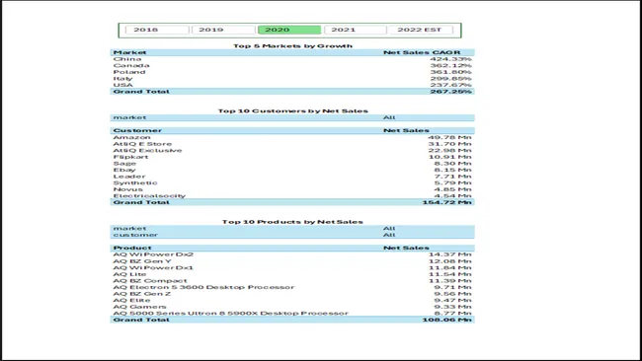Screen dimensions: 642x361
Task: Click the 12.08 Mn net sales value
Action: click(449, 261)
